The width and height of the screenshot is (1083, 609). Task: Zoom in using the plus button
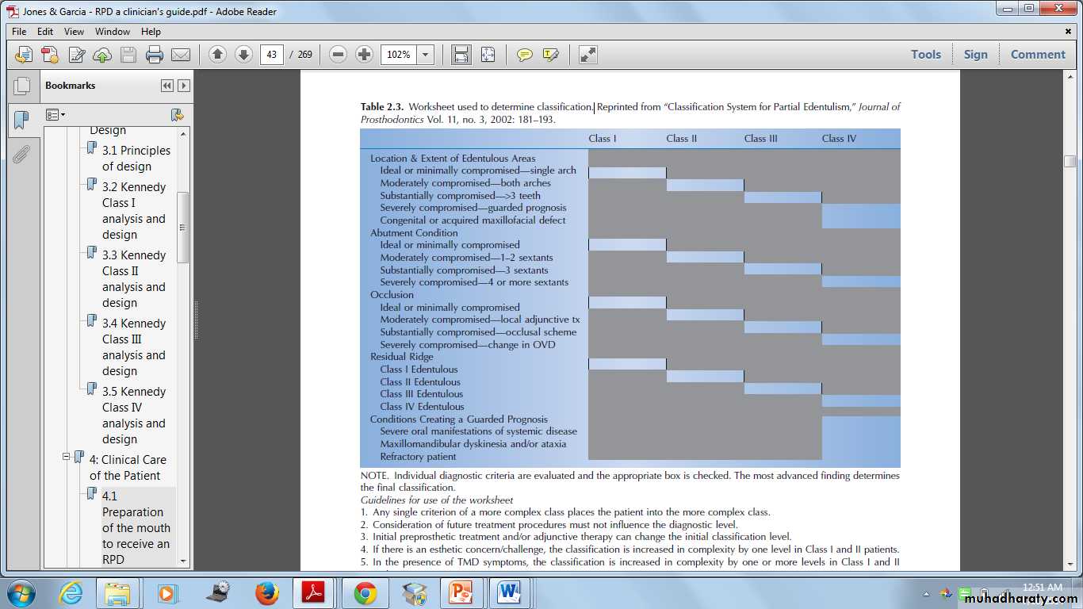364,55
